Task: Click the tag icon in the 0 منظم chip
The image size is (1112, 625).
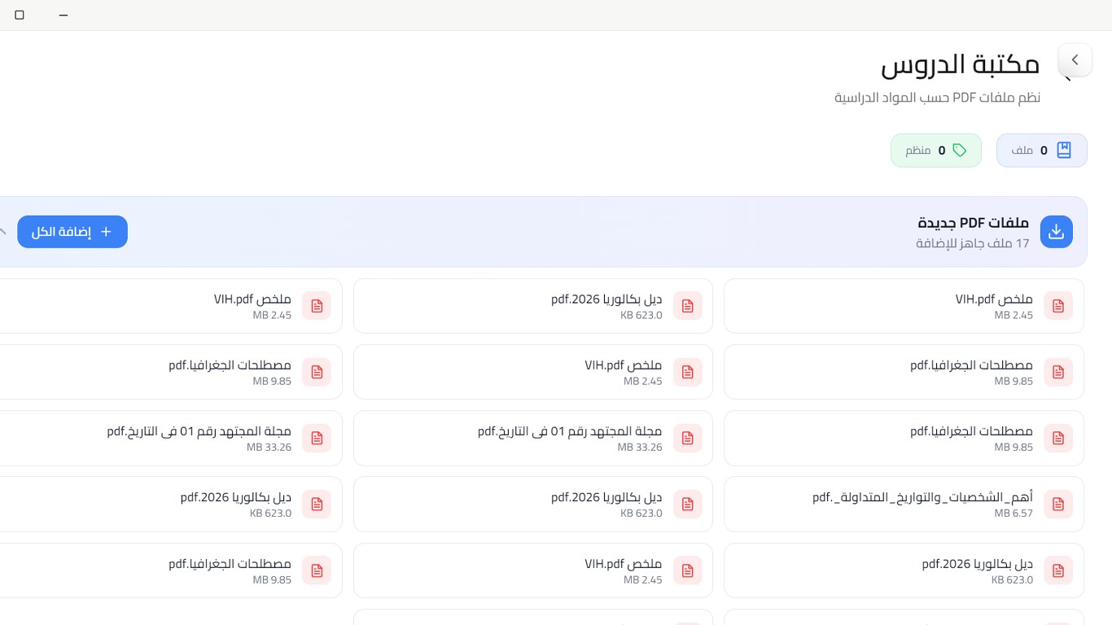Action: [x=960, y=151]
